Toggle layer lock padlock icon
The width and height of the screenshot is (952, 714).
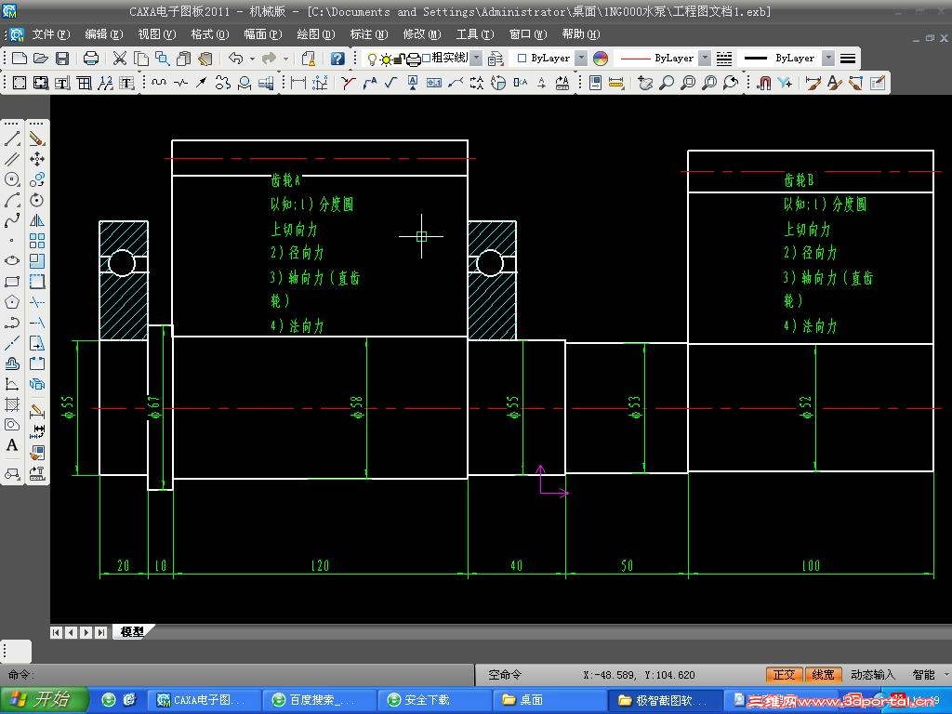(400, 59)
